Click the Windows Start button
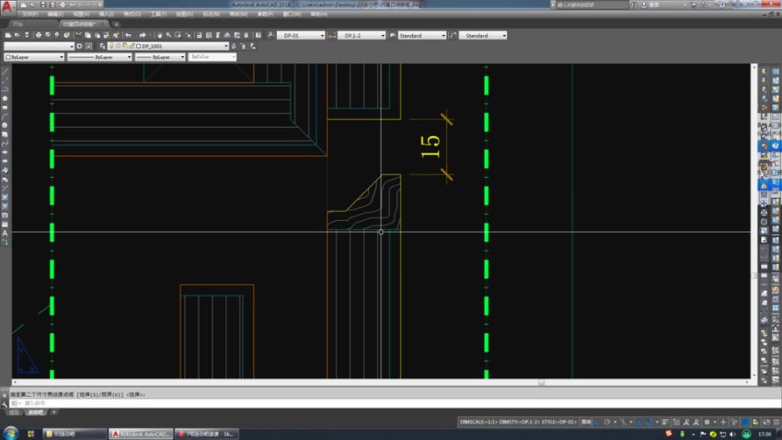This screenshot has width=782, height=440. 12,433
